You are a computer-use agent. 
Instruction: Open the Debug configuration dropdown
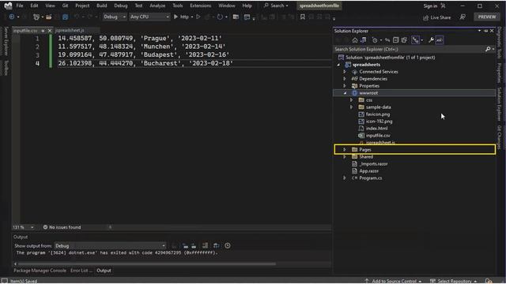[x=115, y=17]
